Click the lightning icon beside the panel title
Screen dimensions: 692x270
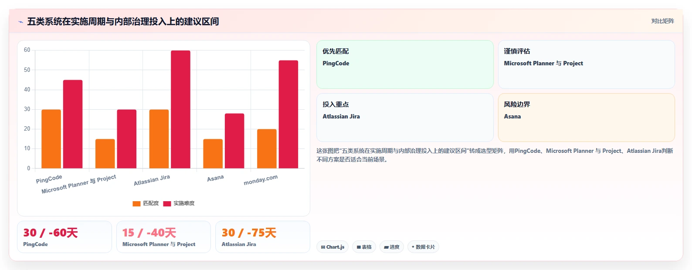point(20,22)
